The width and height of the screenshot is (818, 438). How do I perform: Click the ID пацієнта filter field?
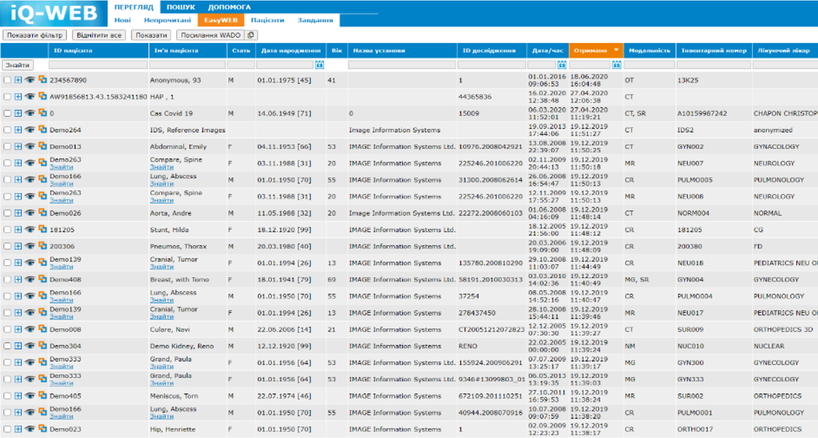click(98, 65)
